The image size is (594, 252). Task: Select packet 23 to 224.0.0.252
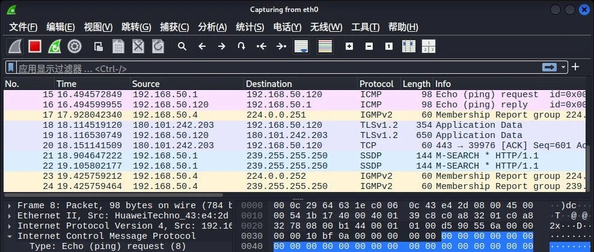(x=295, y=176)
